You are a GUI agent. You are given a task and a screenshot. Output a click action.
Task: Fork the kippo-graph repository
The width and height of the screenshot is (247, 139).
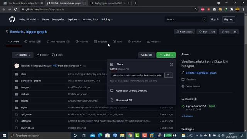[x=225, y=32]
